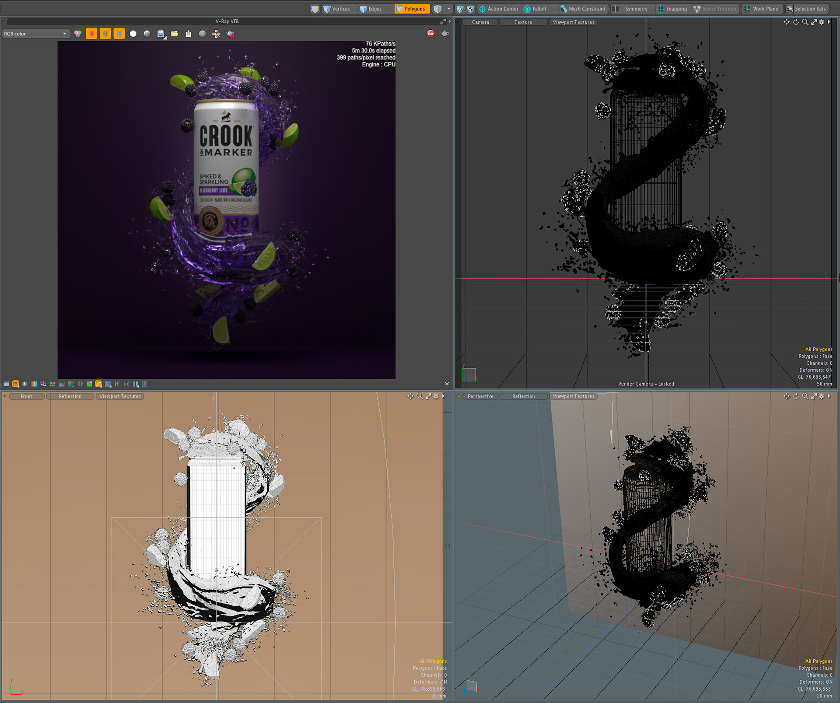Open the Mesh Constraint menu
Image resolution: width=840 pixels, height=703 pixels.
pos(583,9)
